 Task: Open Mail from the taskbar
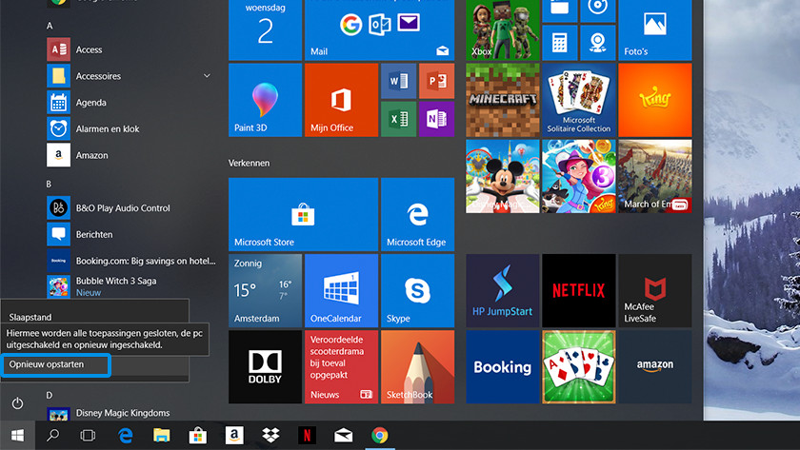pos(343,435)
